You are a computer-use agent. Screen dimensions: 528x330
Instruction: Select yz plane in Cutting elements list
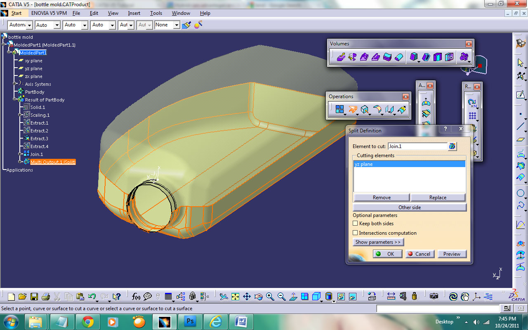pos(409,164)
